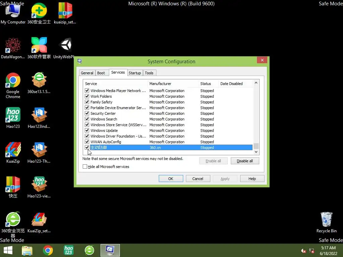Click the Disable all button
343x257 pixels.
(x=245, y=161)
